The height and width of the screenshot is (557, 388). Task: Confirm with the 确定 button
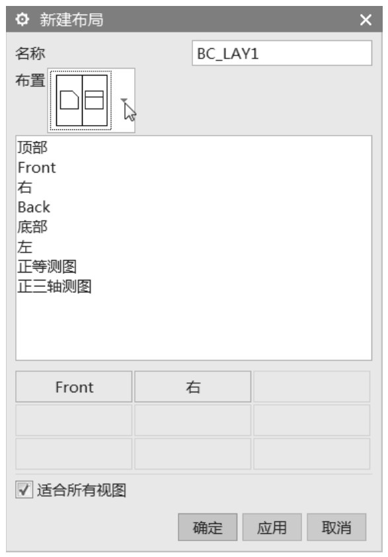[x=208, y=527]
